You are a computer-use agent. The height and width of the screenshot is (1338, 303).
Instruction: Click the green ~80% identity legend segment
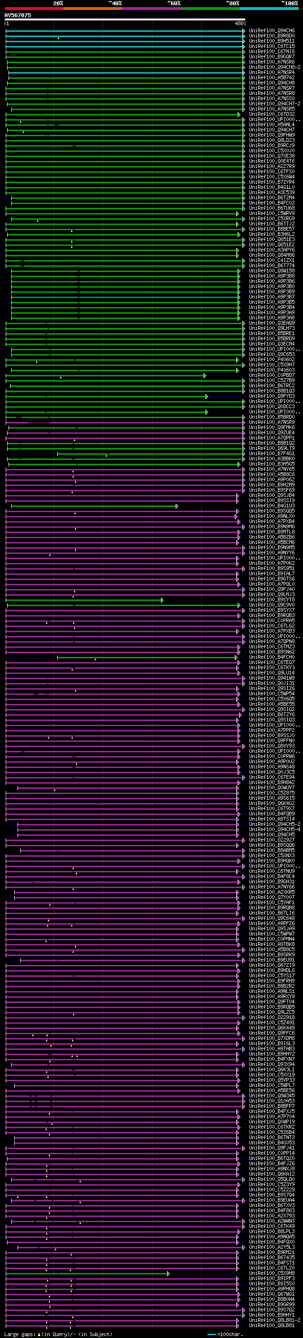[x=210, y=9]
